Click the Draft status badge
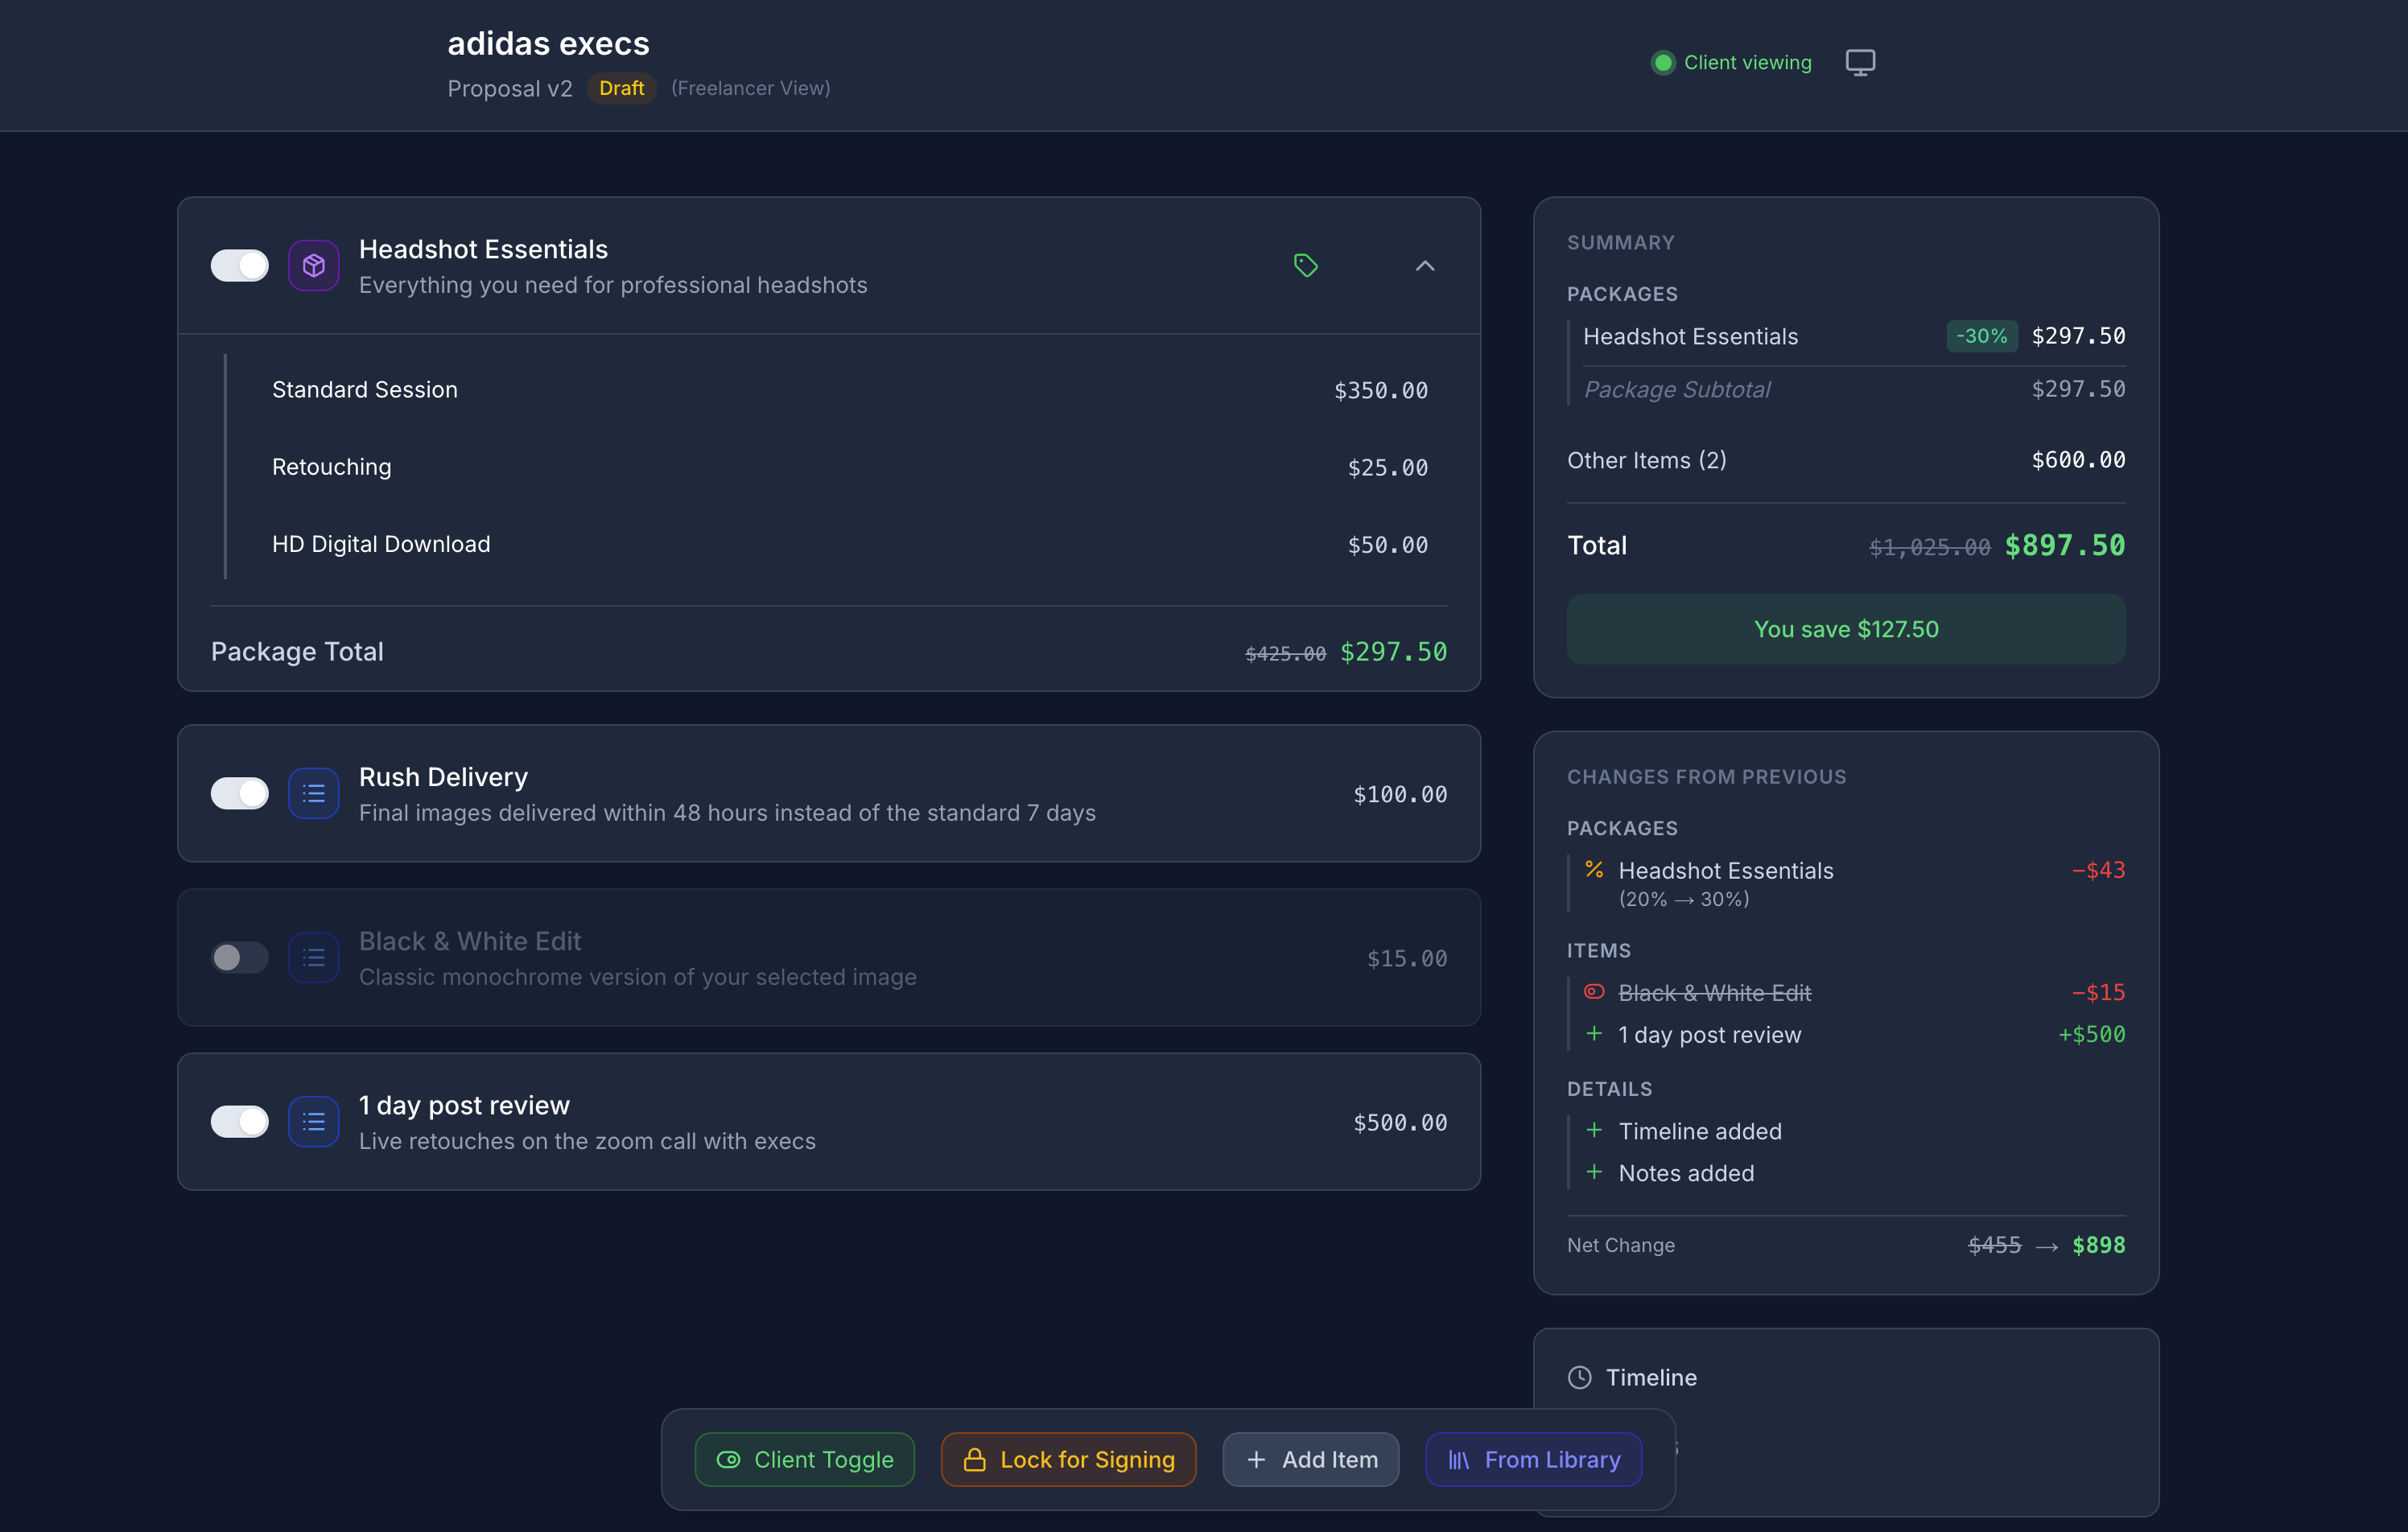This screenshot has width=2408, height=1532. pos(621,88)
